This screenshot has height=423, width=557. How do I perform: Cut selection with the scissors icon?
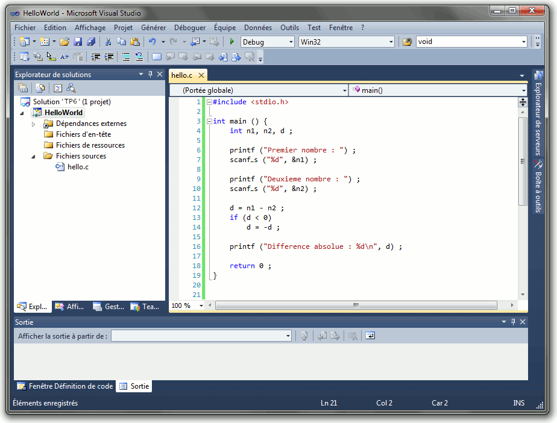[108, 42]
